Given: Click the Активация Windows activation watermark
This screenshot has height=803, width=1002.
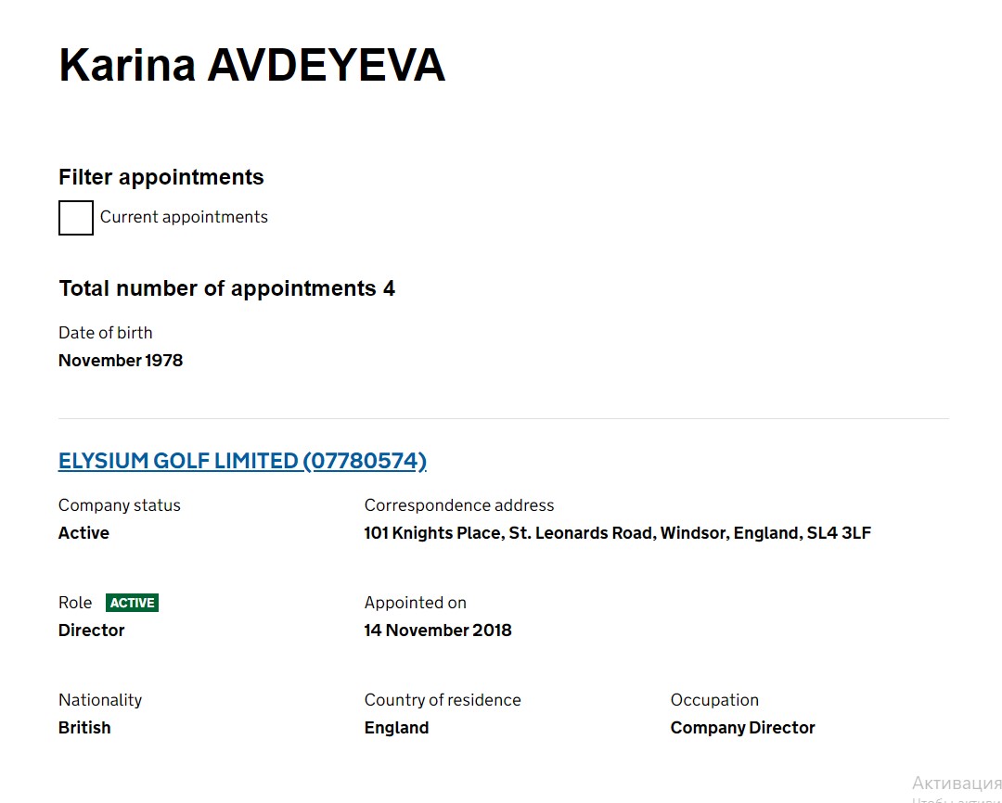Looking at the screenshot, I should pyautogui.click(x=956, y=784).
